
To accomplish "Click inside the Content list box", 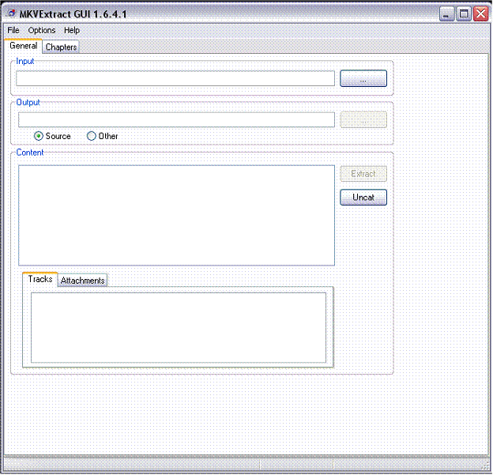I will click(x=176, y=216).
